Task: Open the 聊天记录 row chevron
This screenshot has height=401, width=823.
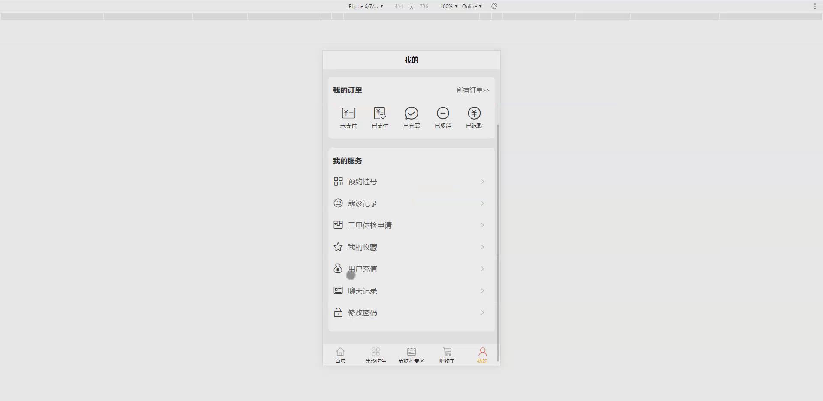Action: coord(482,291)
